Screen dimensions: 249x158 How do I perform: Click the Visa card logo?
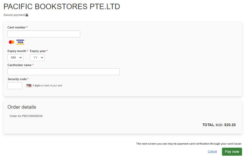[x=20, y=42]
